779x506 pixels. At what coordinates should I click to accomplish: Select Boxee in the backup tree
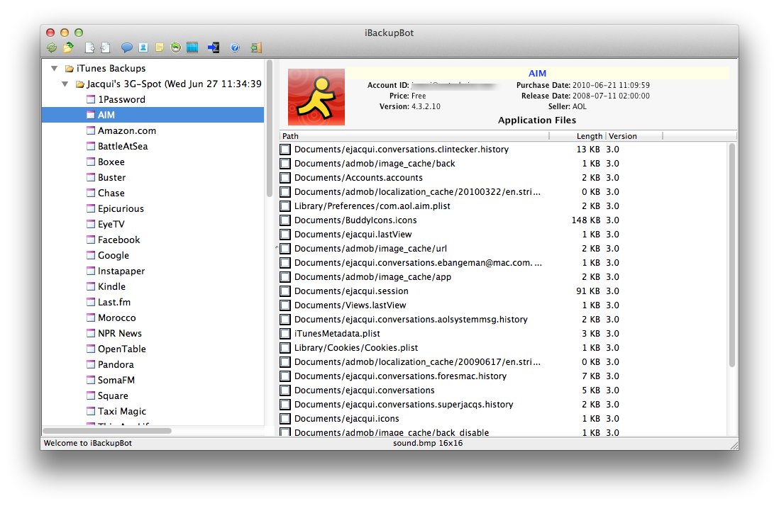coord(111,162)
